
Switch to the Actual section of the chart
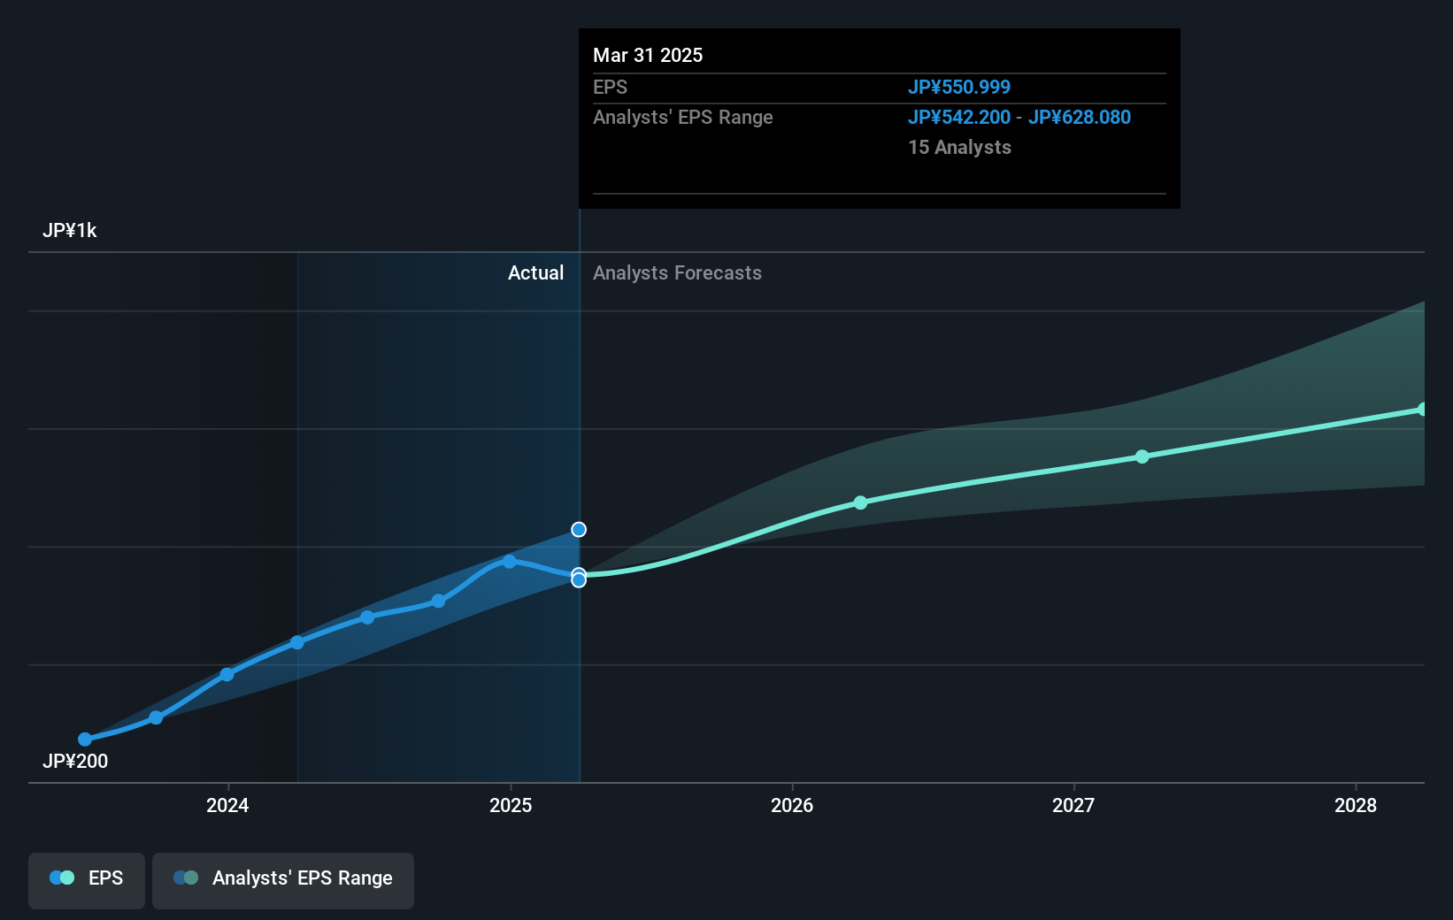pos(535,272)
